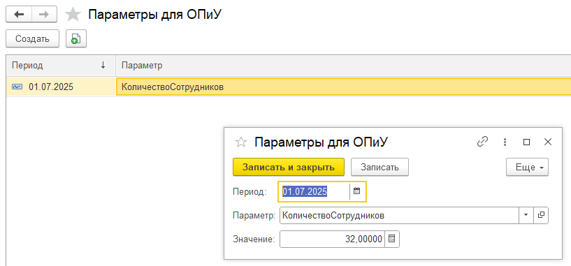Screen dimensions: 571x266
Task: Click the Создать button
Action: click(x=32, y=38)
